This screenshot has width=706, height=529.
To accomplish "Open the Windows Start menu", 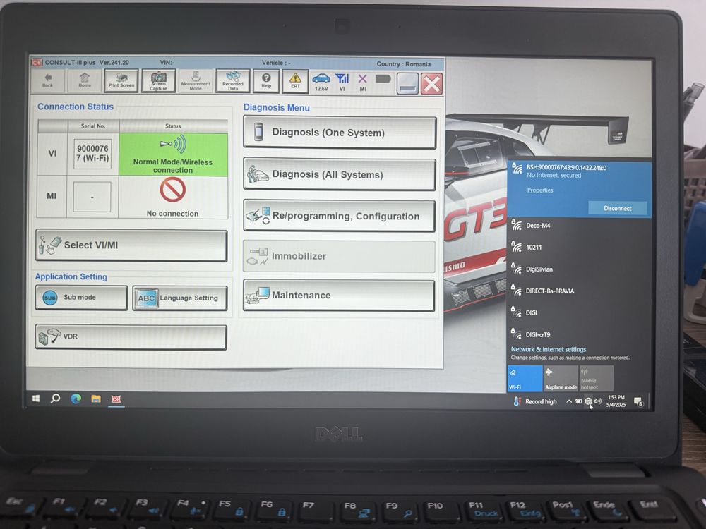I will click(x=36, y=399).
